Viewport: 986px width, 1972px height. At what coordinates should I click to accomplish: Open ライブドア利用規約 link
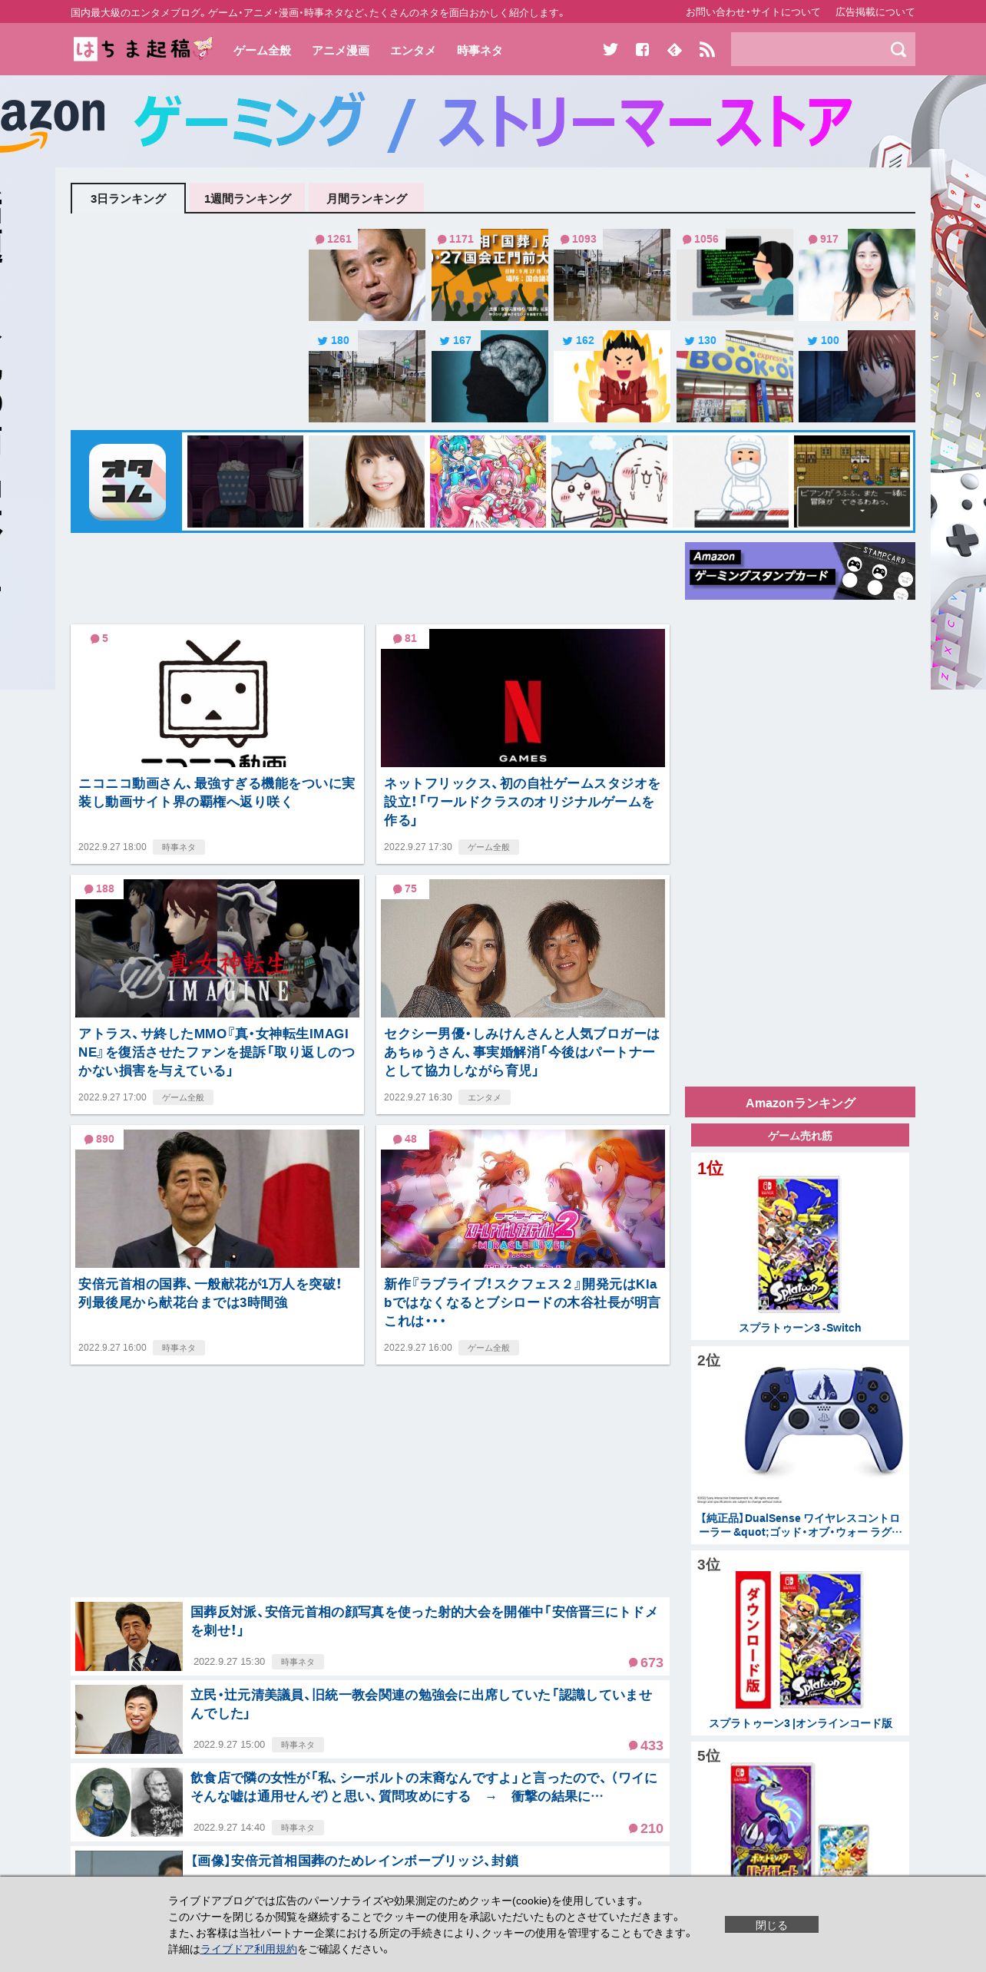click(x=248, y=1949)
